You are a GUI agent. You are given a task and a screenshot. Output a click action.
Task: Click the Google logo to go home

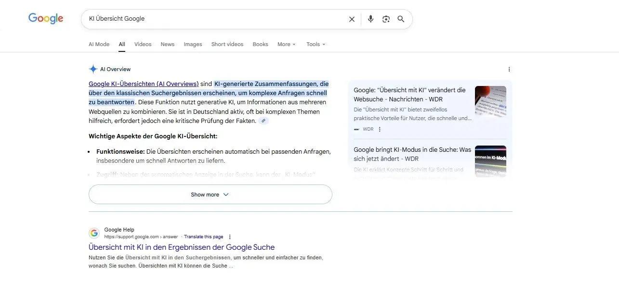click(x=45, y=18)
